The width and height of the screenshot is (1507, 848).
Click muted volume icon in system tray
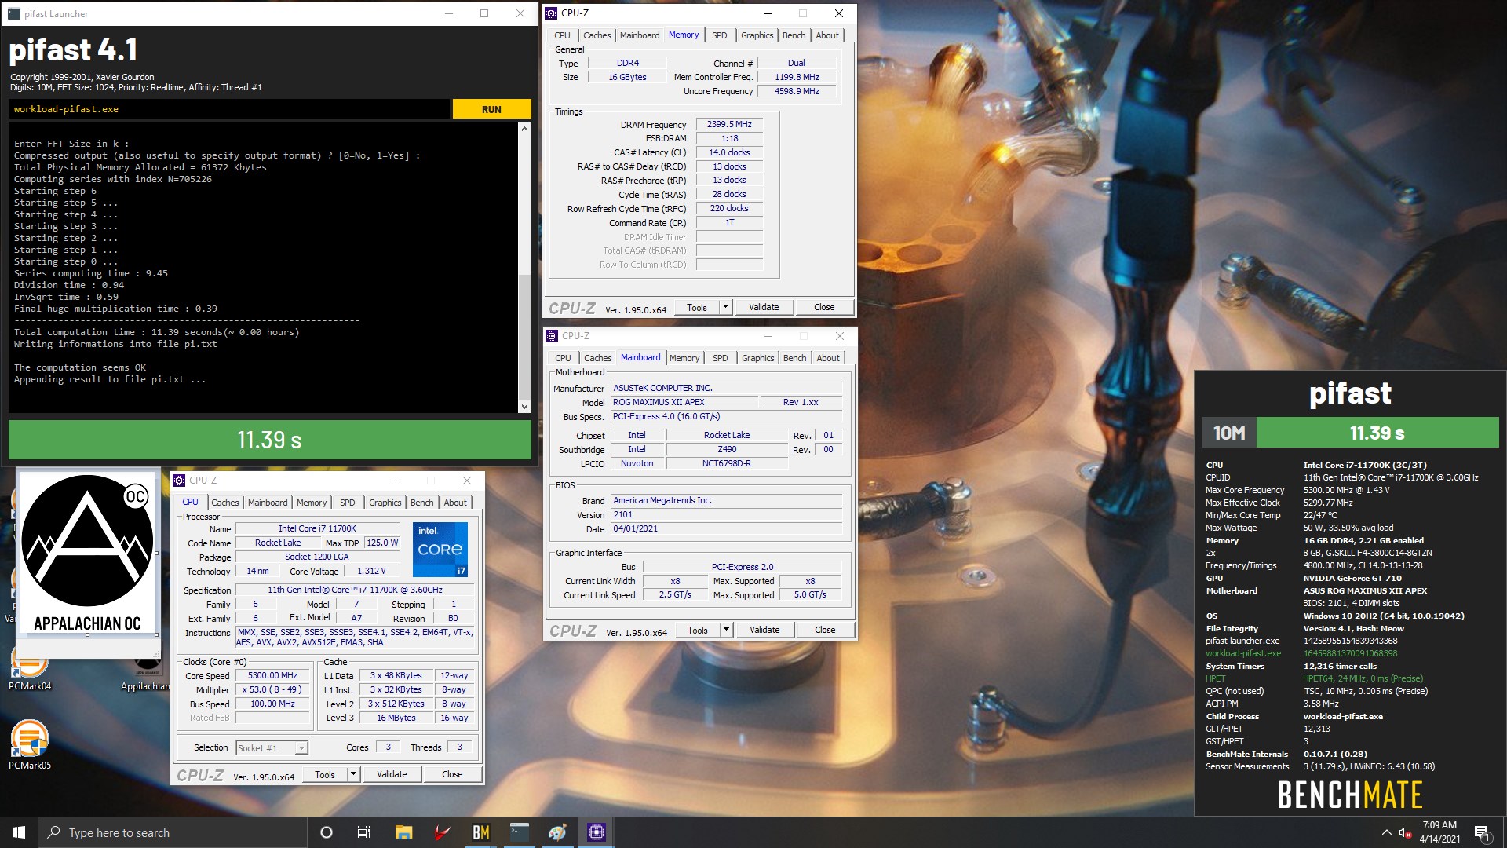point(1405,833)
